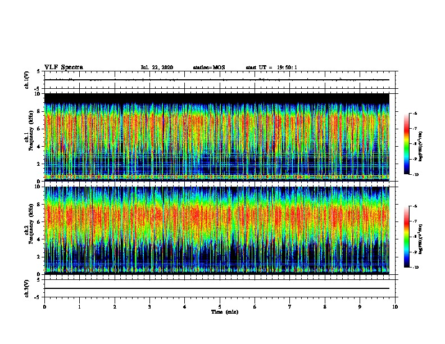The height and width of the screenshot is (344, 445).
Task: Click the ch.1 voltage waveform trace
Action: click(x=217, y=80)
